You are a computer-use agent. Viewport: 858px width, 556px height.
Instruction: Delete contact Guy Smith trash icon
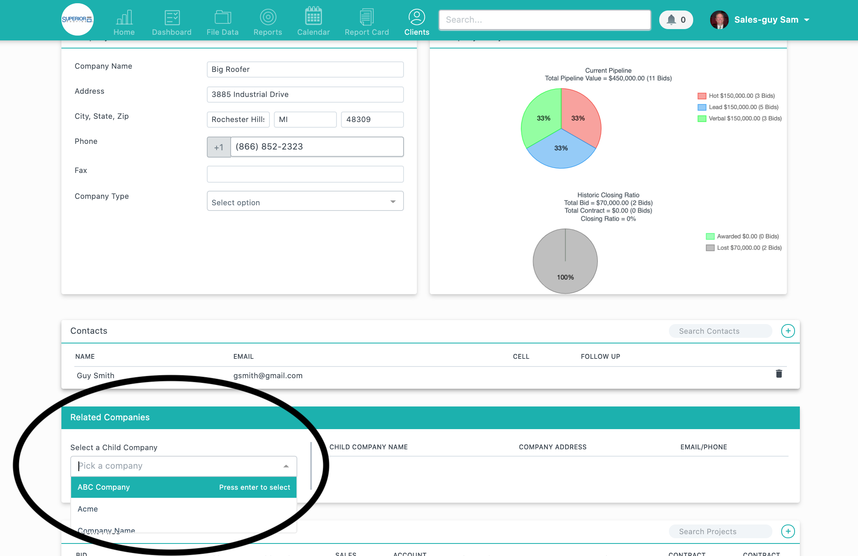pos(779,374)
